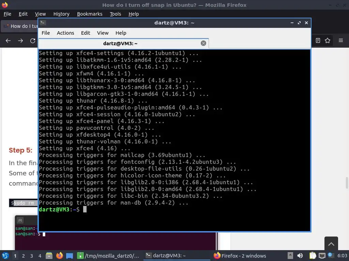
Task: Open Firefox's Edit menu
Action: 23,14
